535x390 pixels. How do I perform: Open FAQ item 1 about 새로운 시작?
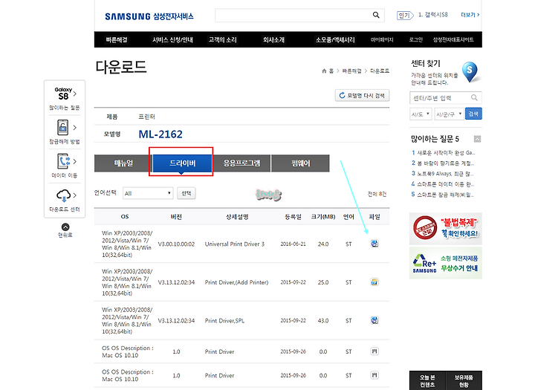443,152
